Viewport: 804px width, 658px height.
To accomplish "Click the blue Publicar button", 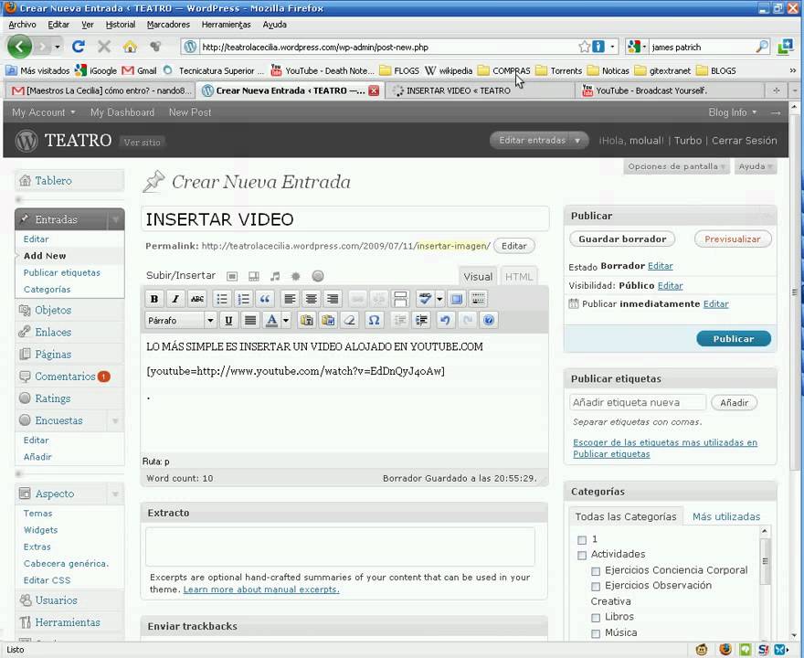I will 734,338.
